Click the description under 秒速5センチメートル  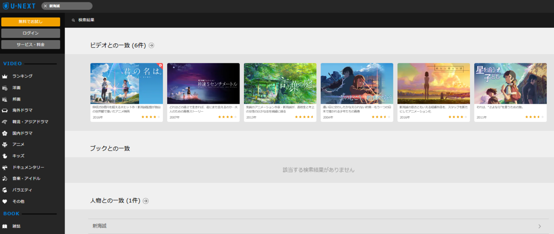(x=203, y=109)
